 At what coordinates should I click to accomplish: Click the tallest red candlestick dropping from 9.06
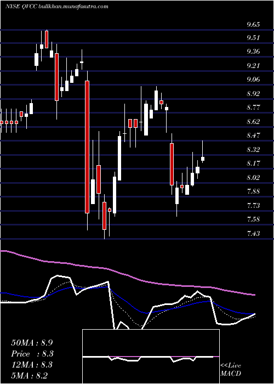click(x=87, y=147)
